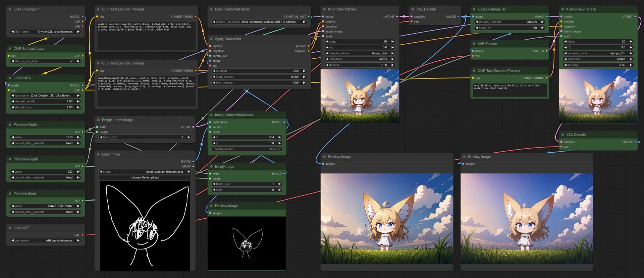
Task: Open the vae_name sdxl.vae selector
Action: [x=45, y=240]
